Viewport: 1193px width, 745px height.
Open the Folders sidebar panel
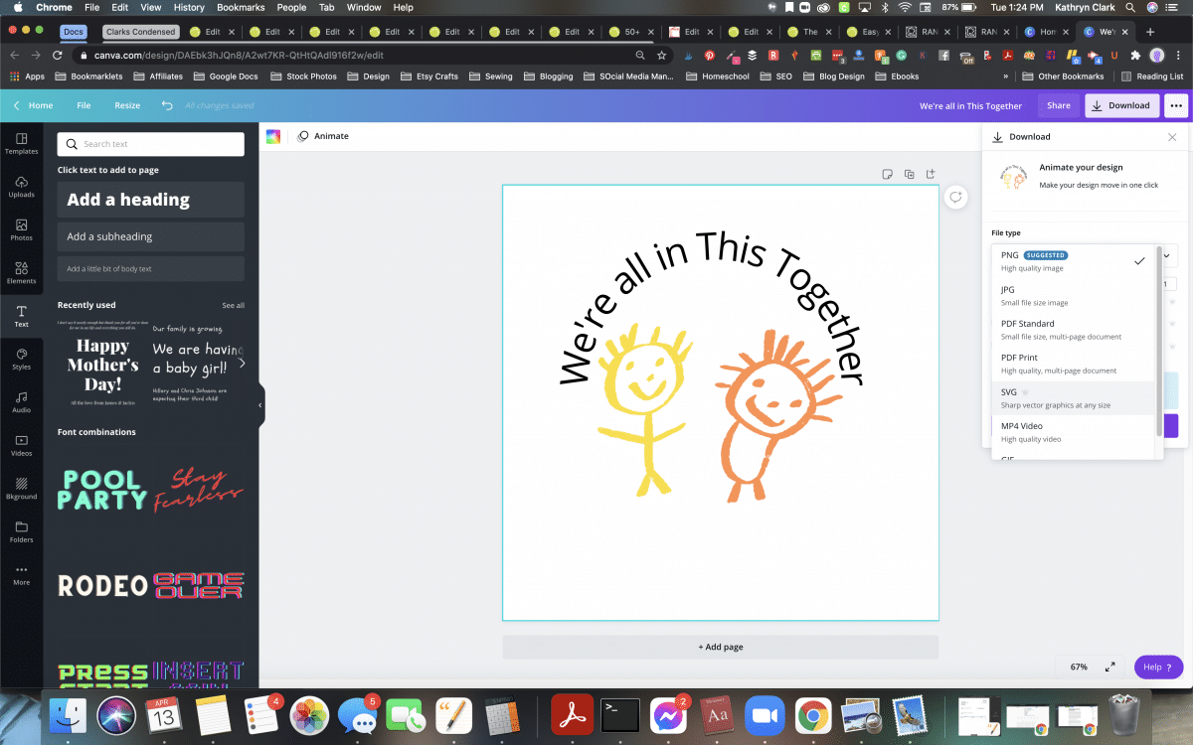point(21,531)
